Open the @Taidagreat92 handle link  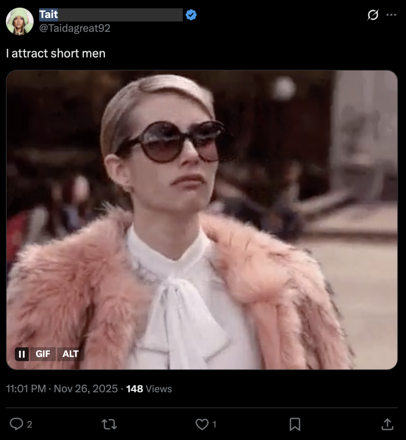75,28
